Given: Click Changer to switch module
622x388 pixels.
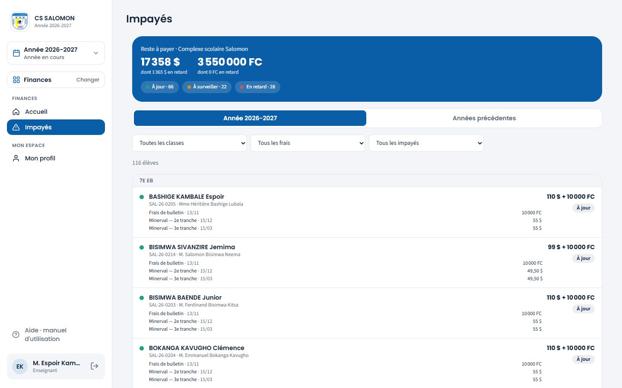Looking at the screenshot, I should pyautogui.click(x=88, y=80).
